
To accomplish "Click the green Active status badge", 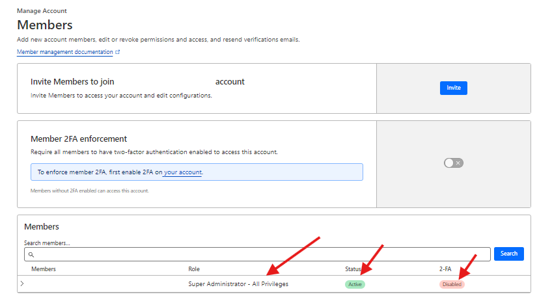I will 355,284.
